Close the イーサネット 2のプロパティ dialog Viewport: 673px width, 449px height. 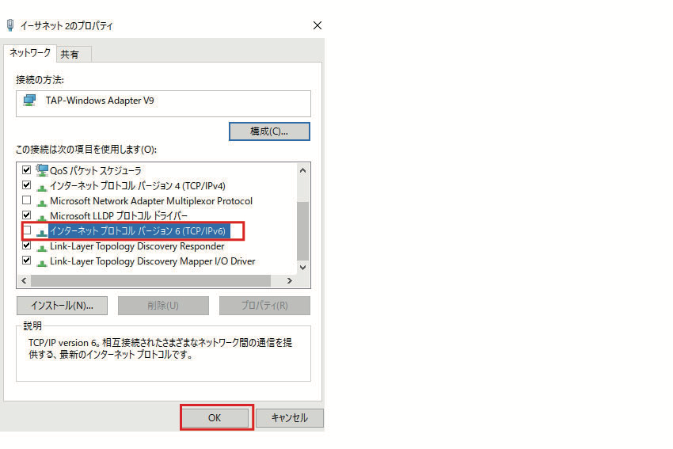point(317,25)
